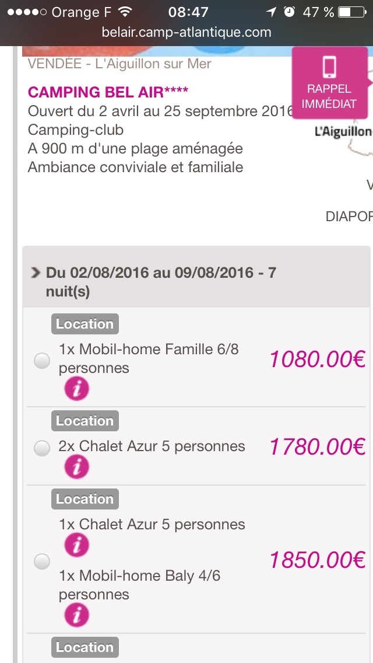The width and height of the screenshot is (373, 663).
Task: Tap the alarm clock status icon
Action: [289, 12]
